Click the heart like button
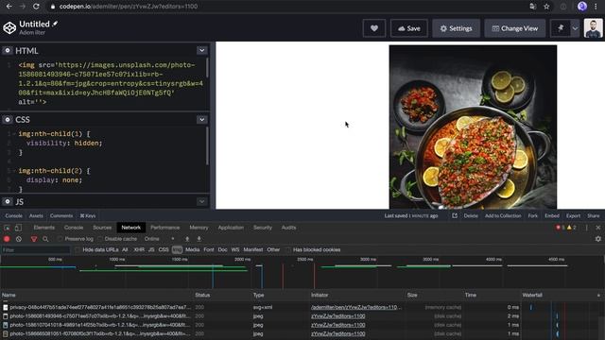Viewport: 605px width, 340px height. click(374, 28)
